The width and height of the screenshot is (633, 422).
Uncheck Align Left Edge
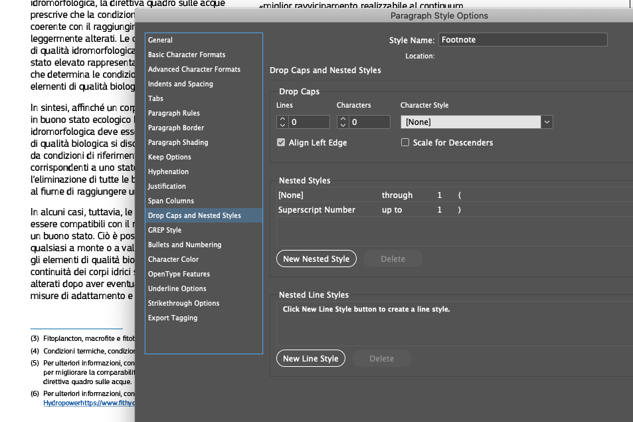(x=282, y=142)
